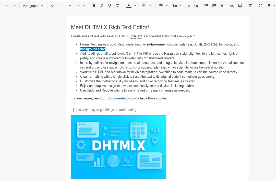Redo the last undone change
Viewport: 277px width, 182px height.
(x=14, y=6)
